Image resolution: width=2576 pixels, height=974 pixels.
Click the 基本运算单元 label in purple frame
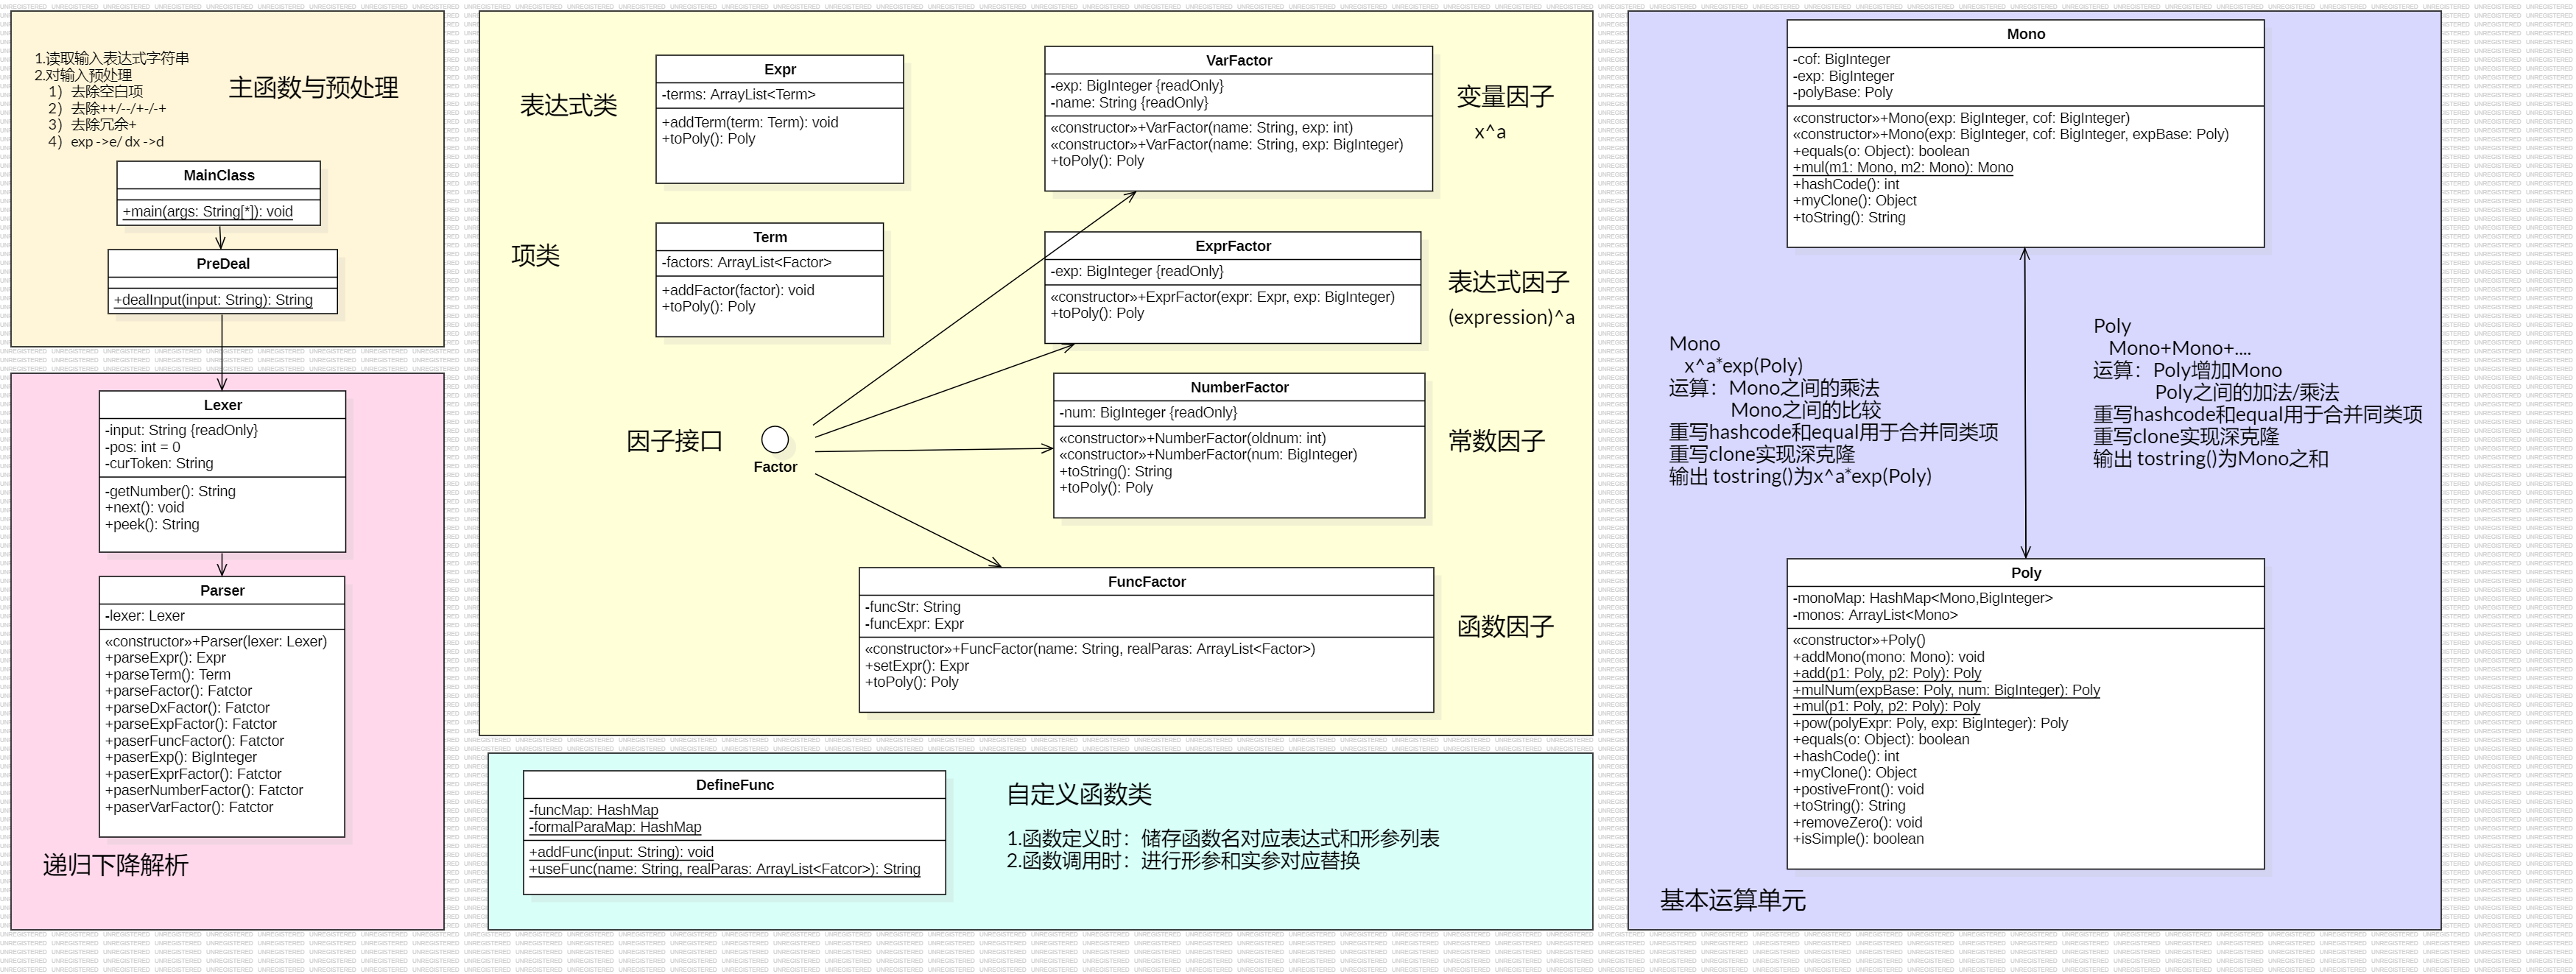coord(1733,900)
